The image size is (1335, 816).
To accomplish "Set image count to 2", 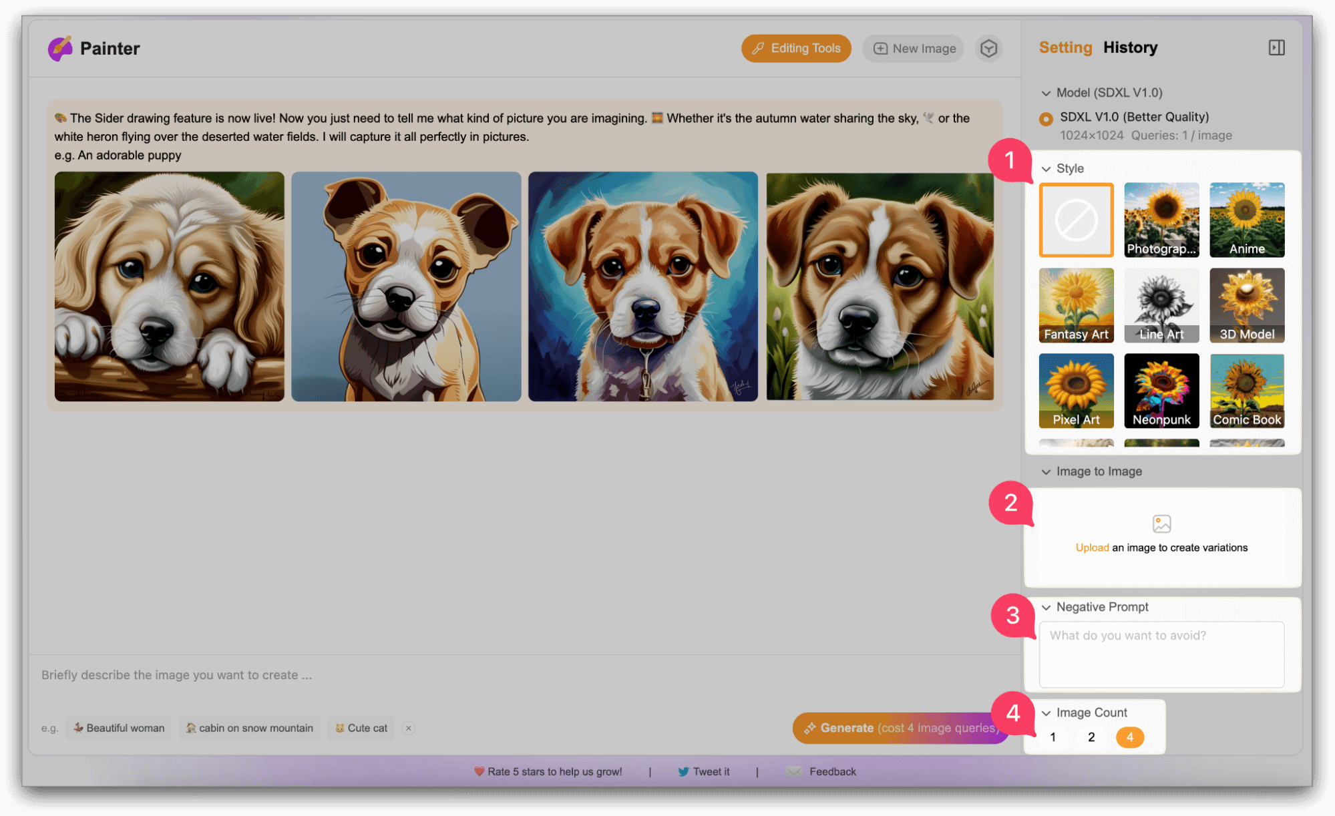I will click(x=1091, y=737).
